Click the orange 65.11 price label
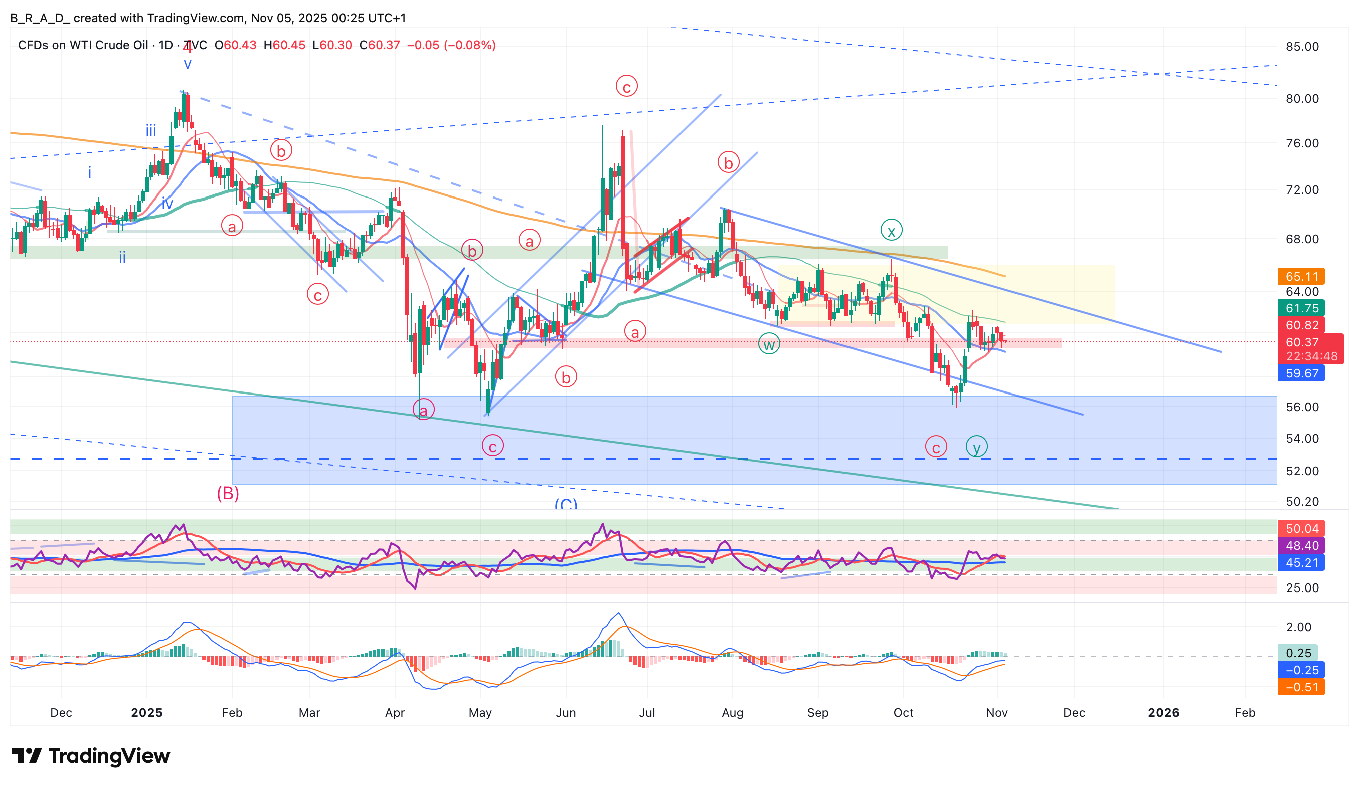Screen dimensions: 1359x786 [1301, 277]
